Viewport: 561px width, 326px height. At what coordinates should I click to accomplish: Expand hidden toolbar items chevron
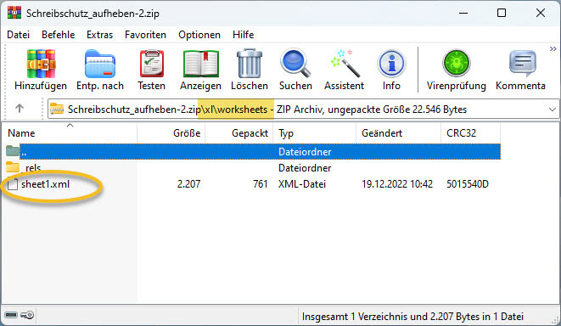click(x=553, y=48)
